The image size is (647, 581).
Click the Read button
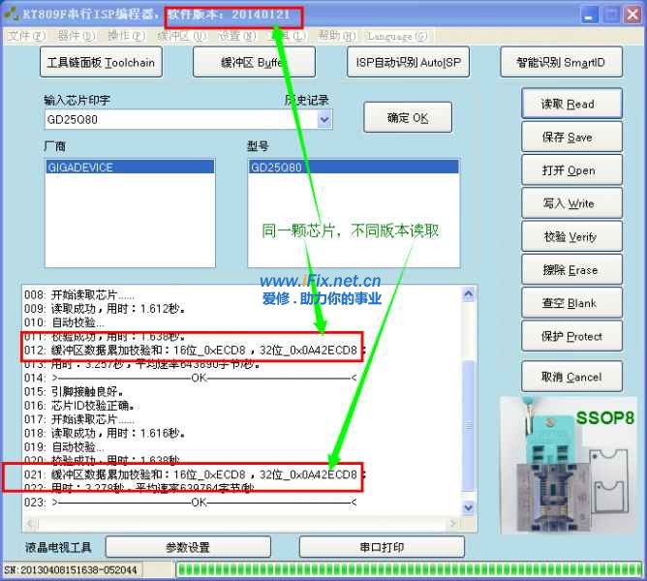pos(568,105)
